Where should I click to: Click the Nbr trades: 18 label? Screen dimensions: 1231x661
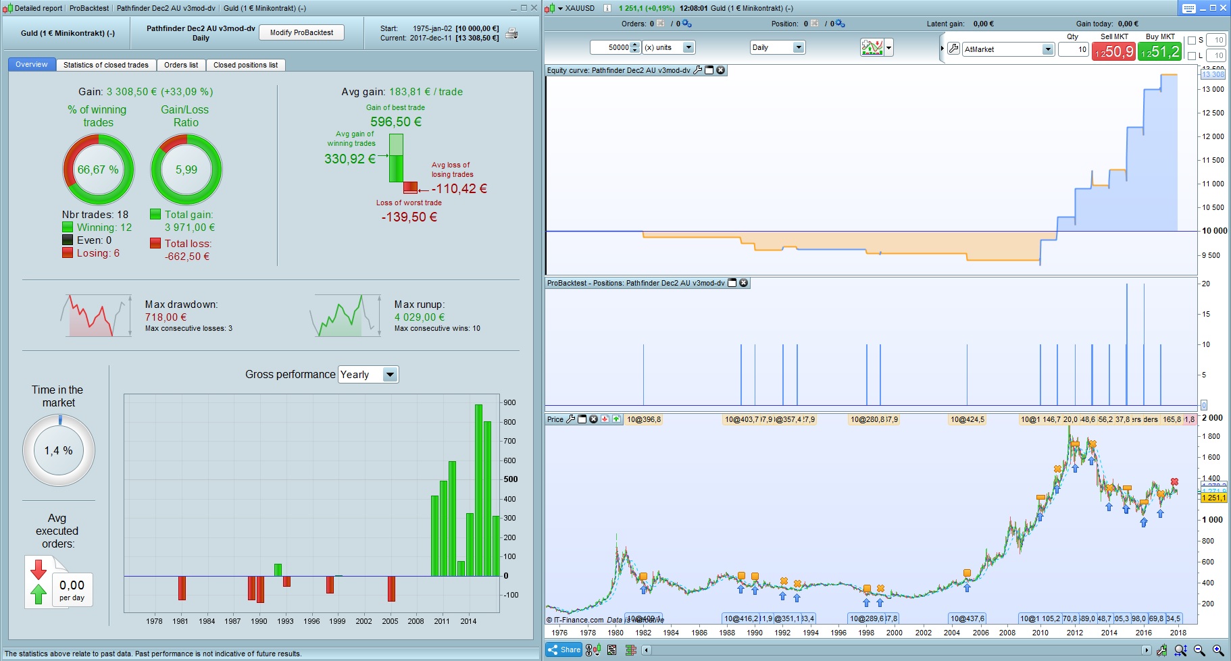click(95, 215)
